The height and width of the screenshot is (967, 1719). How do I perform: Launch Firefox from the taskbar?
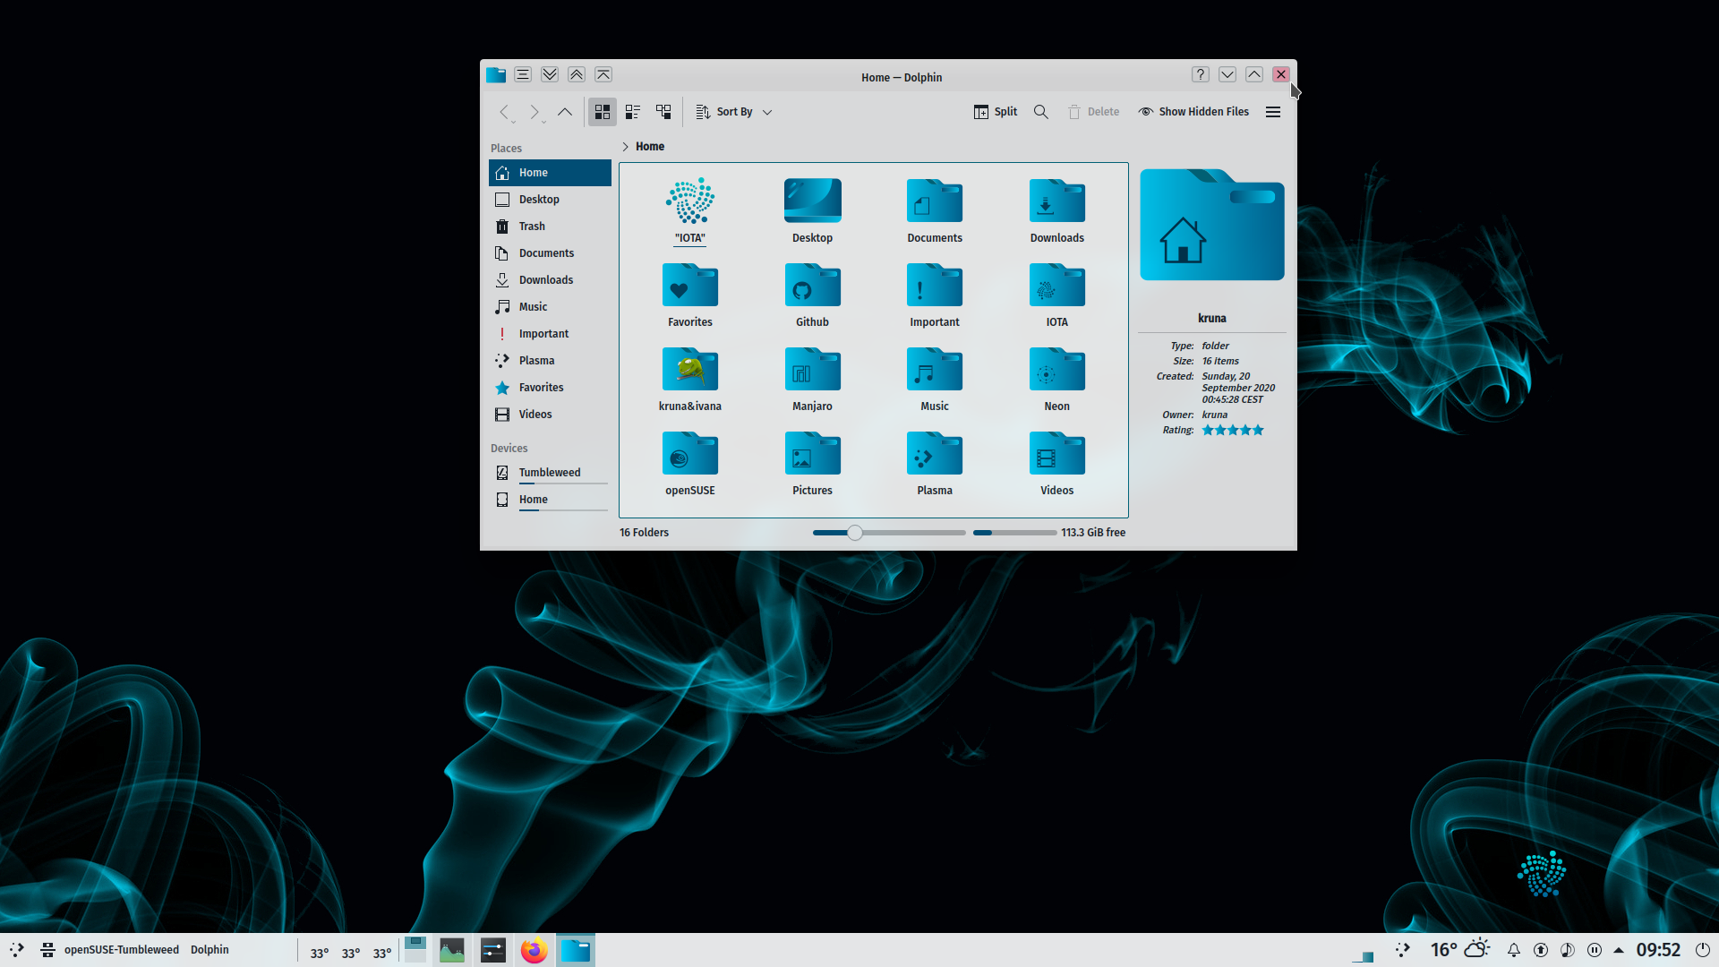click(x=535, y=950)
